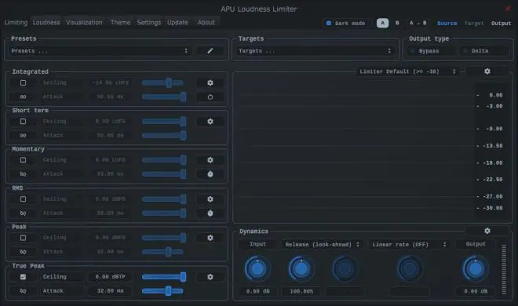The height and width of the screenshot is (306, 518).
Task: Click Integrated ceiling slider
Action: (162, 83)
